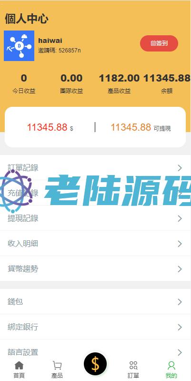The height and width of the screenshot is (381, 191).
Task: Tap the 產品收益 1182.00 stat
Action: [119, 84]
